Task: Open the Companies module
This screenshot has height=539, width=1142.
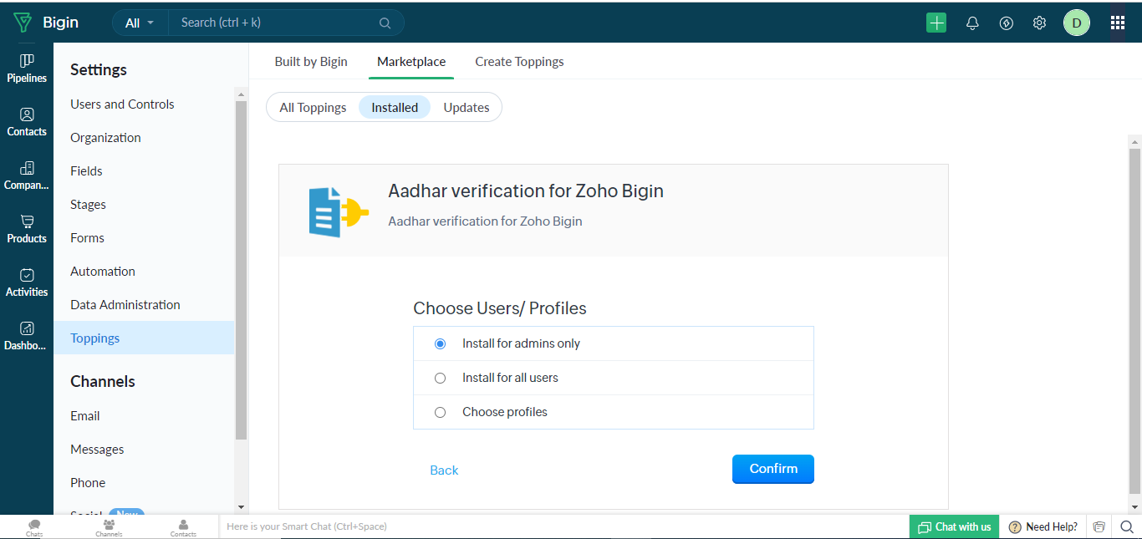Action: click(27, 175)
